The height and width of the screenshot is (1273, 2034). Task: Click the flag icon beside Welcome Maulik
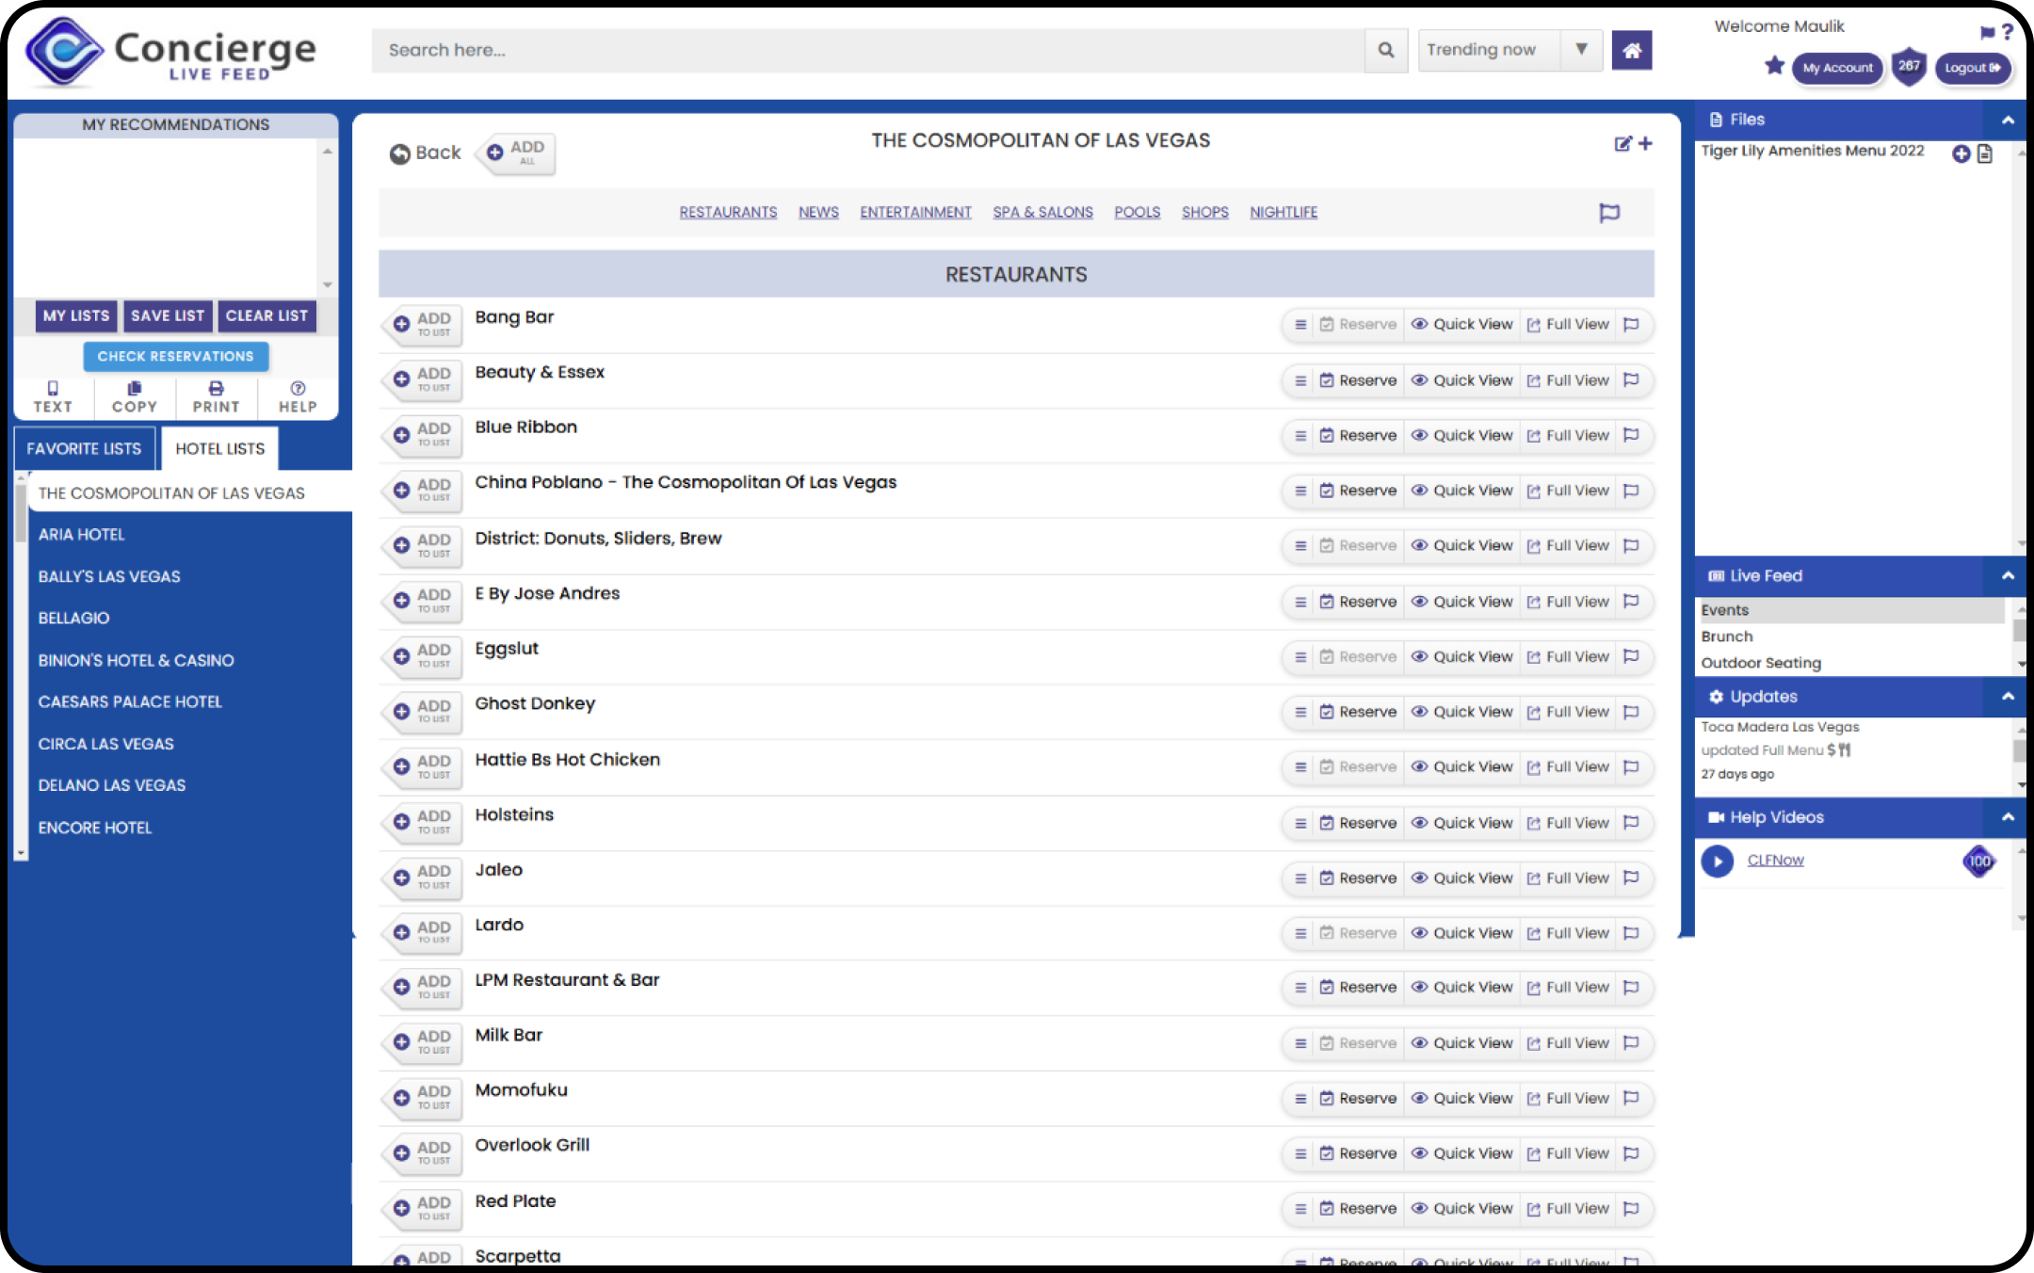1987,32
